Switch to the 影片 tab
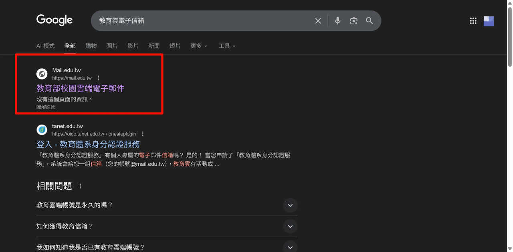 point(133,46)
